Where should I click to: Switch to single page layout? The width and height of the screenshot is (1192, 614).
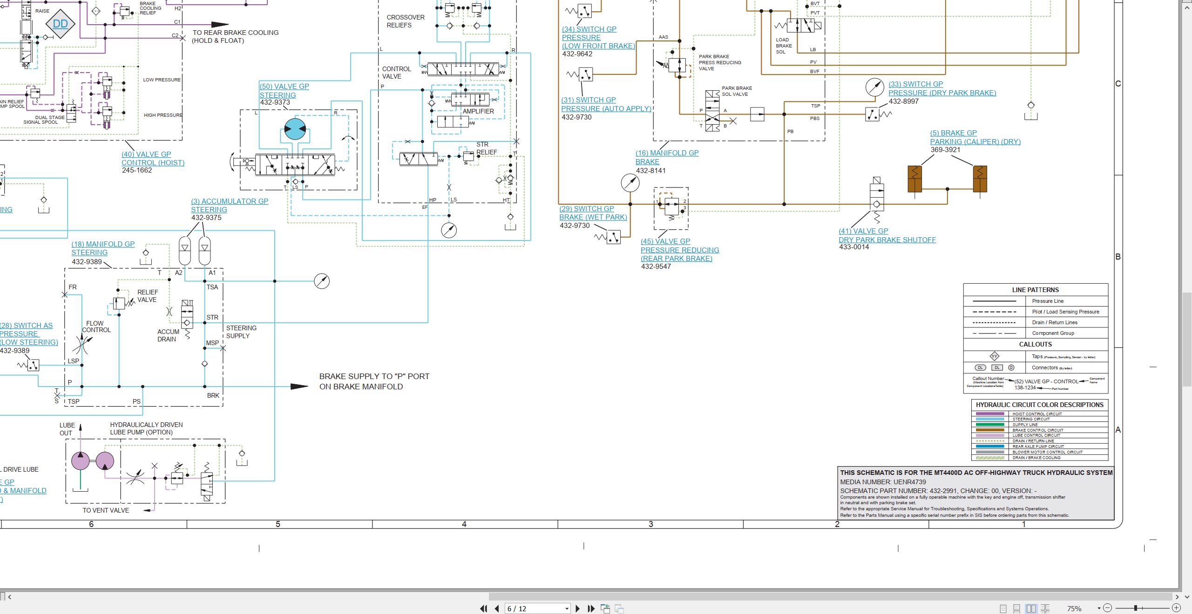(x=1003, y=608)
